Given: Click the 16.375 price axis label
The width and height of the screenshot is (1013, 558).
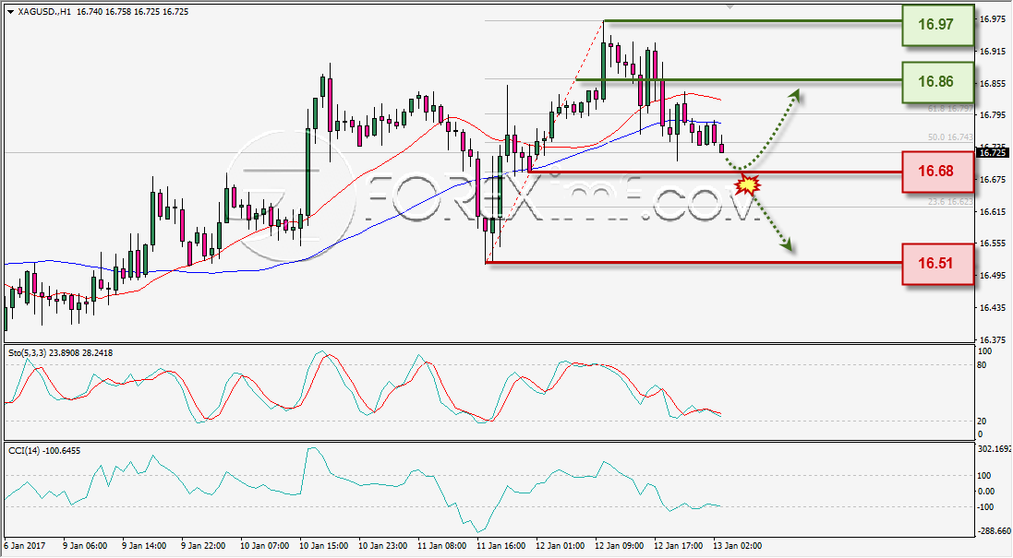Looking at the screenshot, I should pyautogui.click(x=993, y=340).
